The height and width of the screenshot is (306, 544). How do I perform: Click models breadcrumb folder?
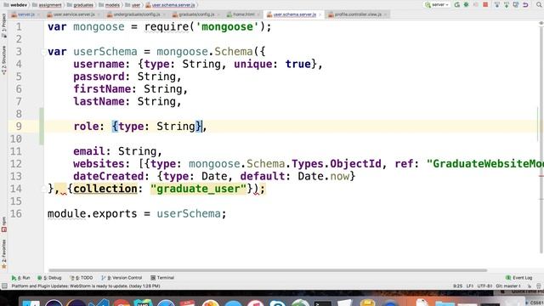110,5
